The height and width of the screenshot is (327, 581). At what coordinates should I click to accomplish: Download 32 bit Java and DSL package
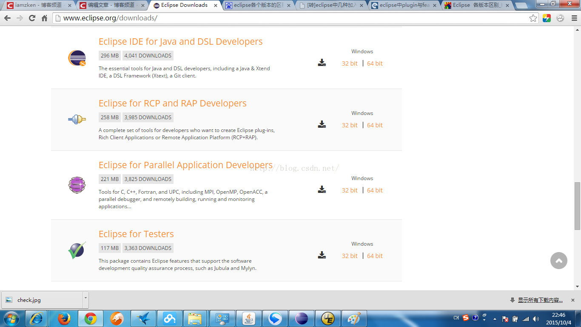coord(350,63)
